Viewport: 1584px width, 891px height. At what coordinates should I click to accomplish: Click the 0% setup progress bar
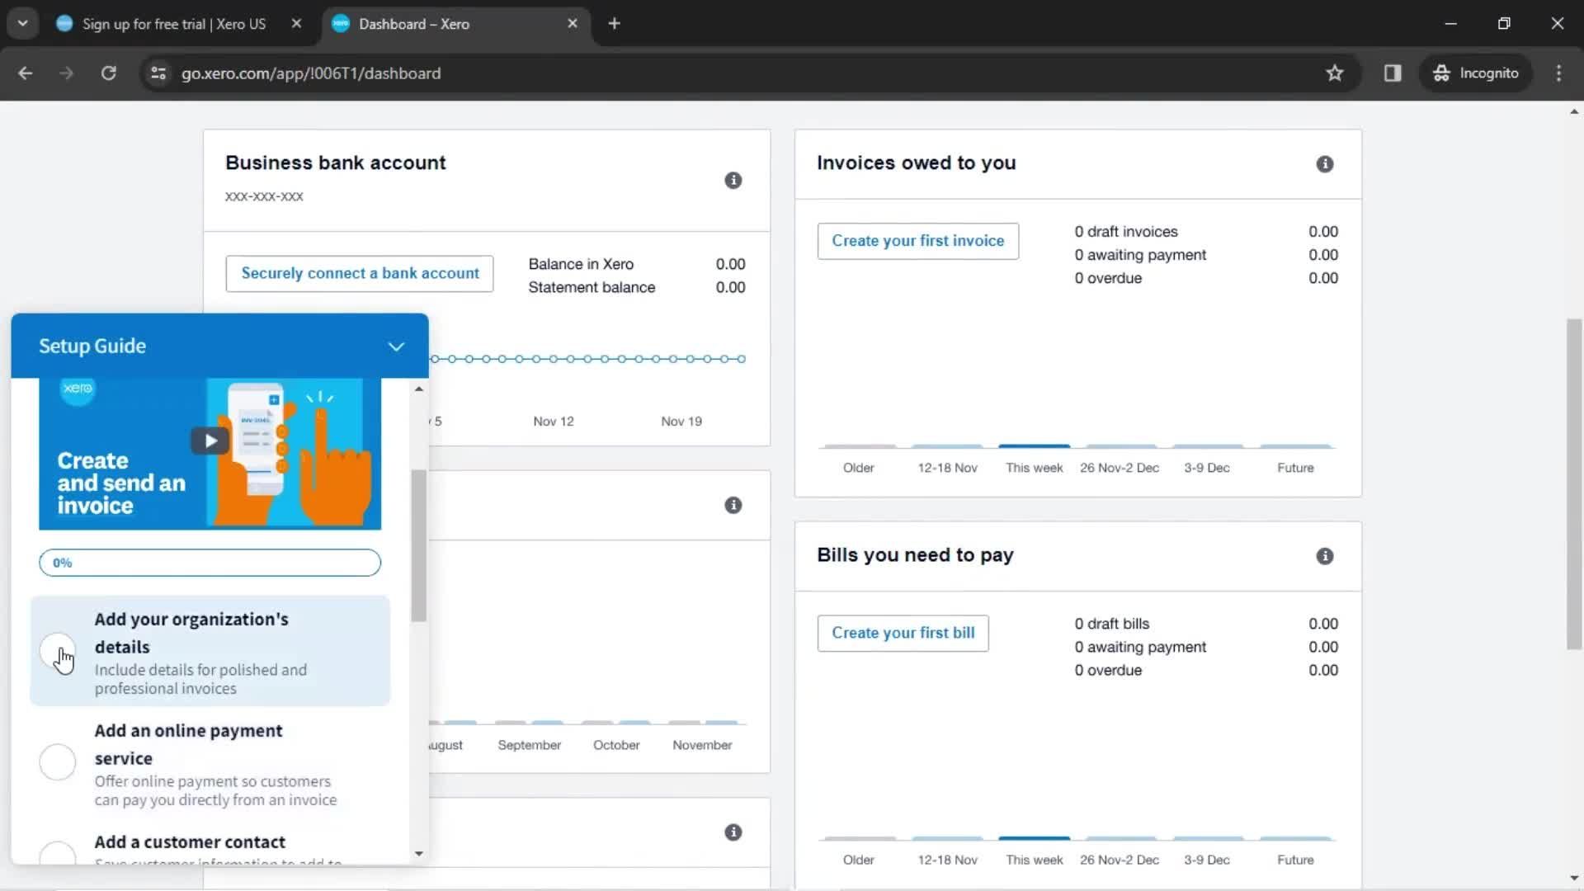210,563
